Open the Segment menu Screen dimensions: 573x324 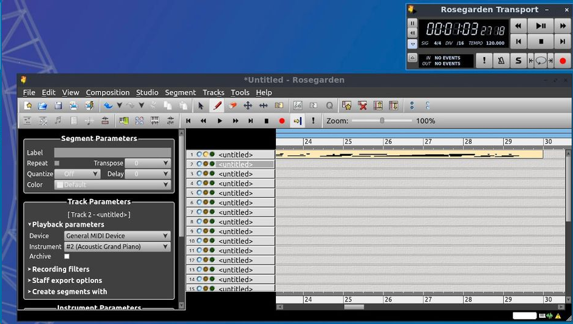(x=180, y=93)
